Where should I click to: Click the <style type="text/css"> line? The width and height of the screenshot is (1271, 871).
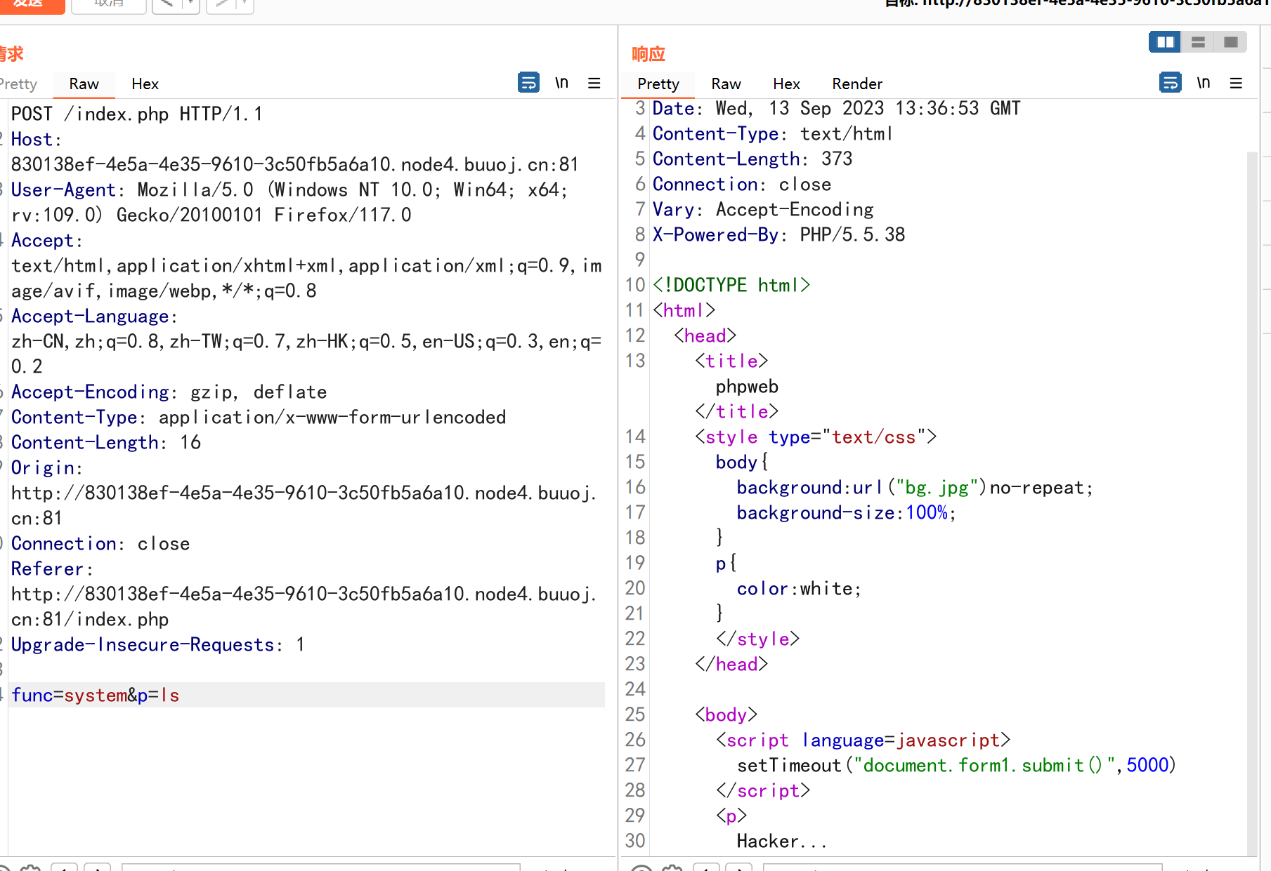[816, 437]
